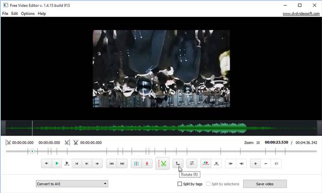Click the selection start scissors bracket icon

(8, 143)
